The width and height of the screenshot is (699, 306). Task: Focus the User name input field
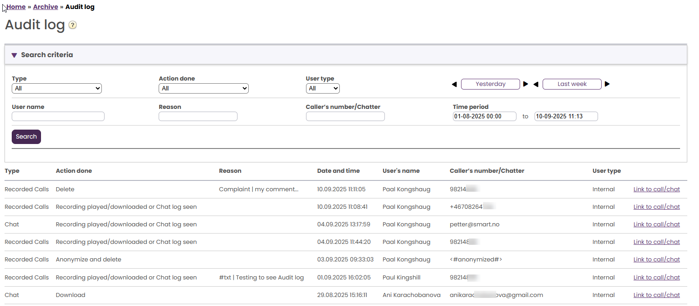point(58,117)
